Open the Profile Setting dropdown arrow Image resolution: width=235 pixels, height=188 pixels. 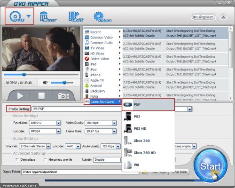(190, 109)
